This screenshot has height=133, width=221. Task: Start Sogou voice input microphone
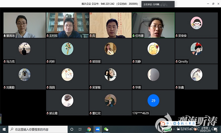click(178, 123)
